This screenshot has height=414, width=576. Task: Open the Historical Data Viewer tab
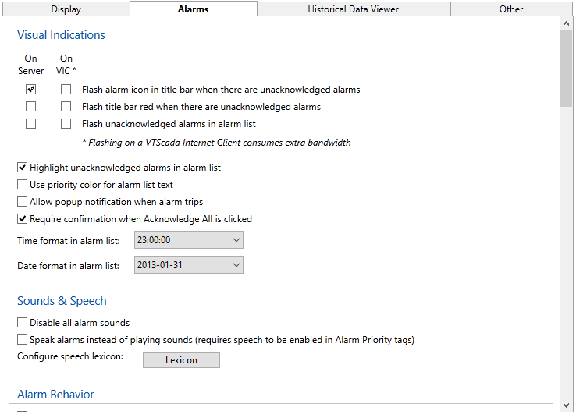pyautogui.click(x=353, y=9)
